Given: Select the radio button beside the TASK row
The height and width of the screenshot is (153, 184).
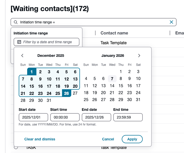Looking at the screenshot, I should click(x=16, y=147).
